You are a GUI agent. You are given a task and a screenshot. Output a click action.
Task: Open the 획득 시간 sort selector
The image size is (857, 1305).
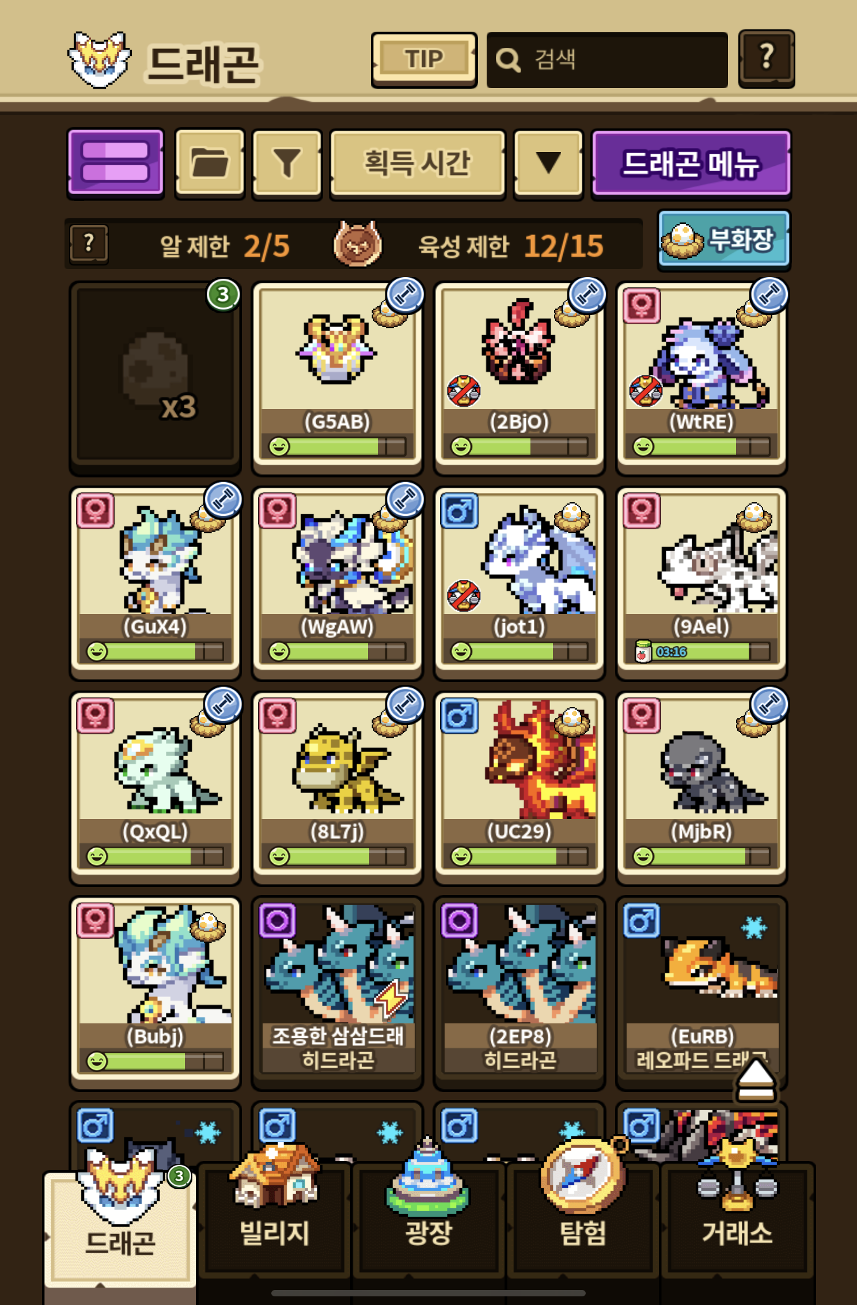coord(418,163)
